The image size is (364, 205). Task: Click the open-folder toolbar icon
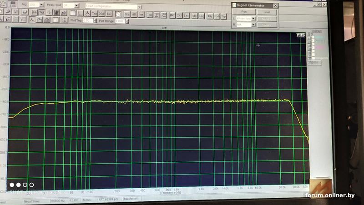pos(8,11)
